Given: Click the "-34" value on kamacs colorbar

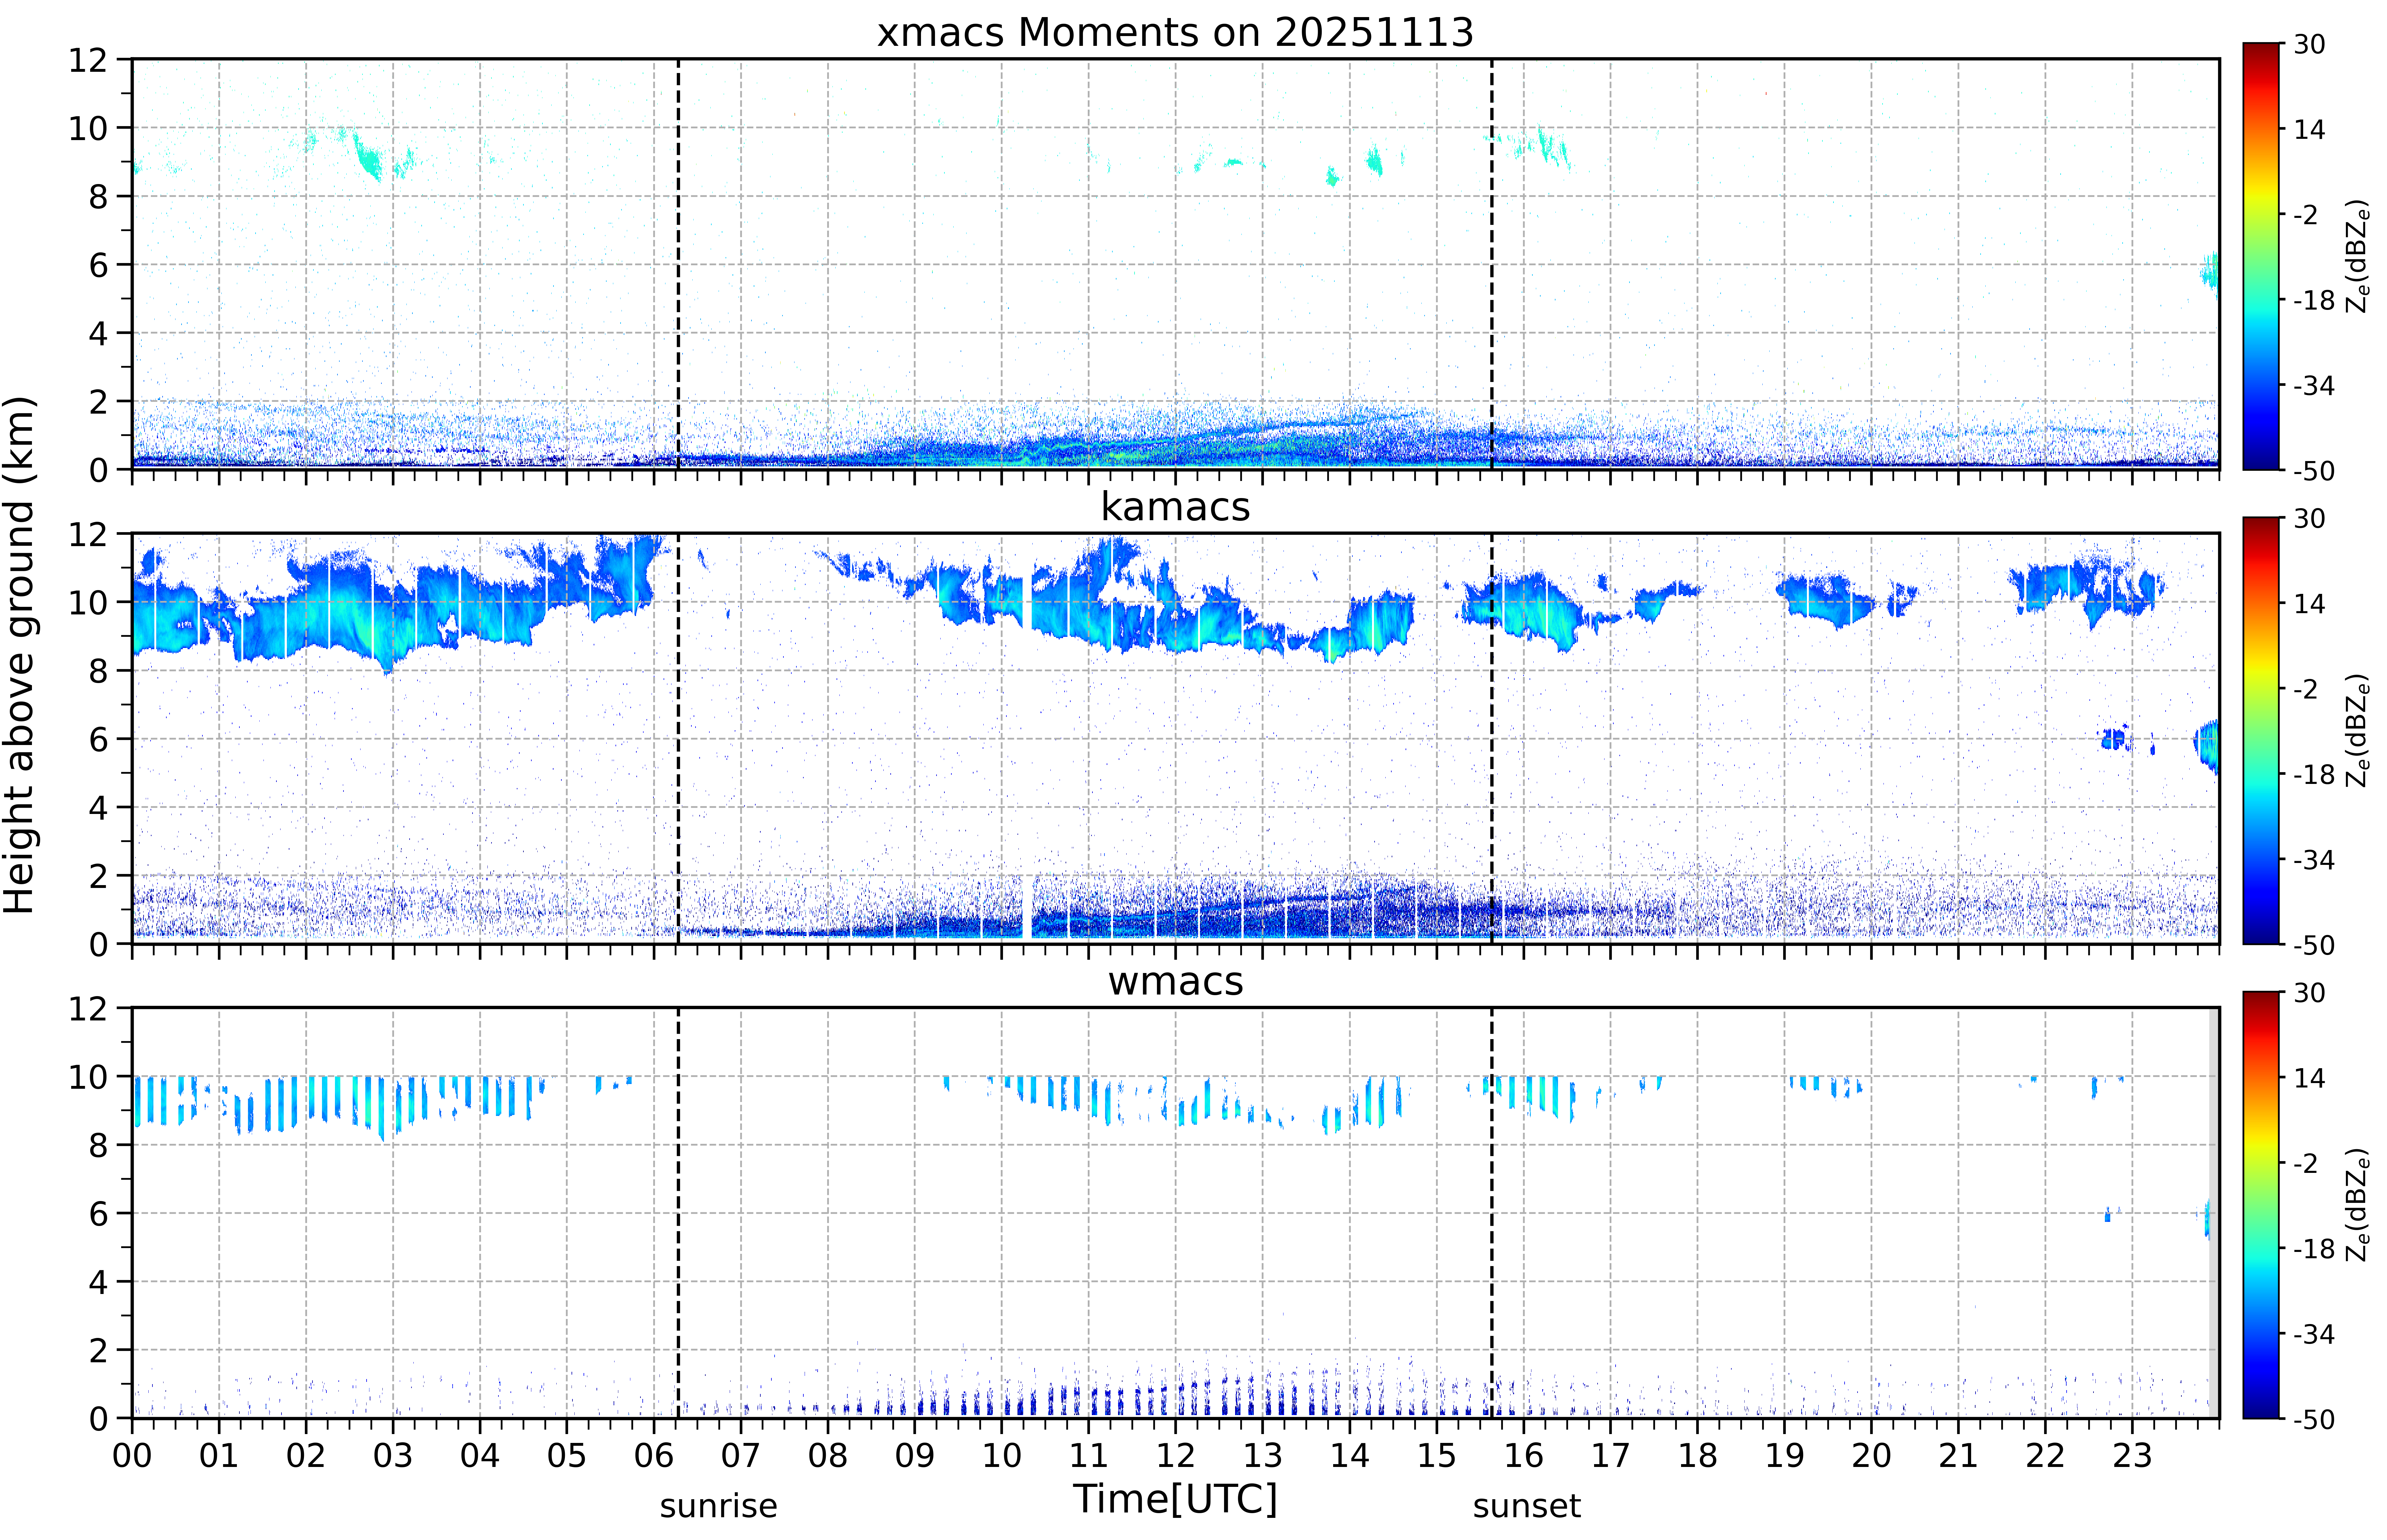Looking at the screenshot, I should point(2314,860).
